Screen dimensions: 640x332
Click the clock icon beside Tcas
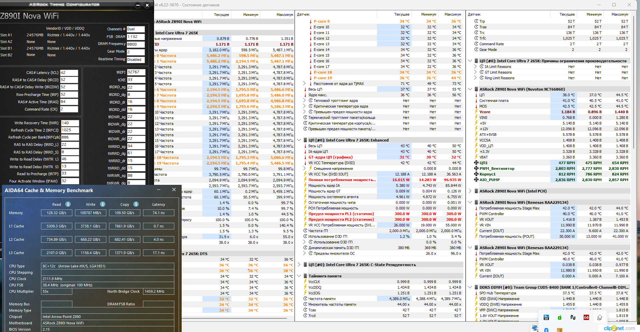tap(305, 310)
